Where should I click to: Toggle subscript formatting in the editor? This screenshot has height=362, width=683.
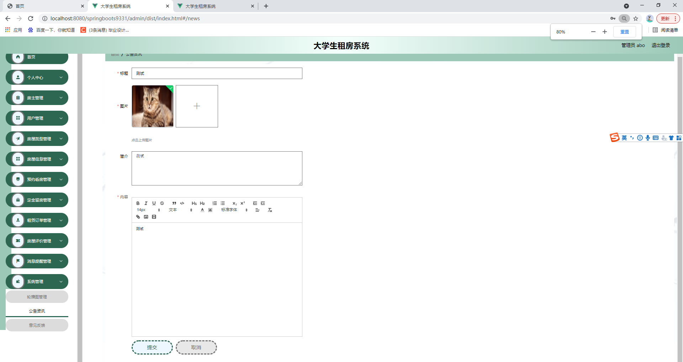[x=234, y=203]
